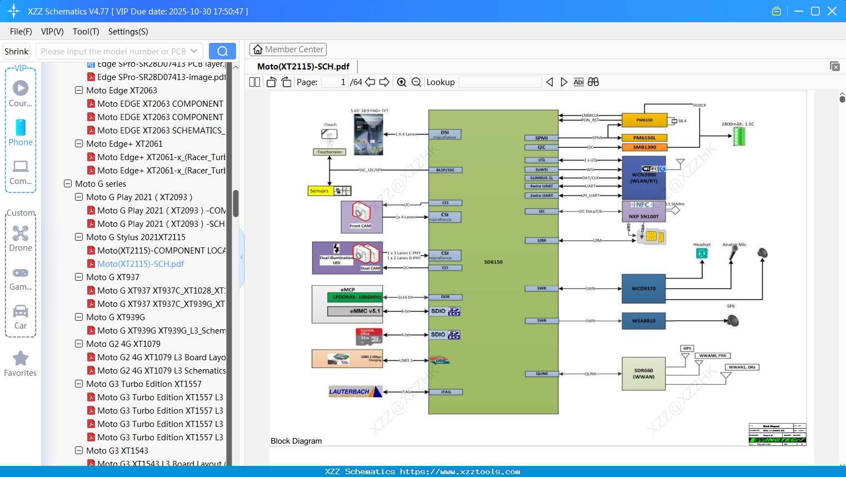The image size is (846, 477).
Task: Zoom in on the schematic
Action: pos(402,82)
